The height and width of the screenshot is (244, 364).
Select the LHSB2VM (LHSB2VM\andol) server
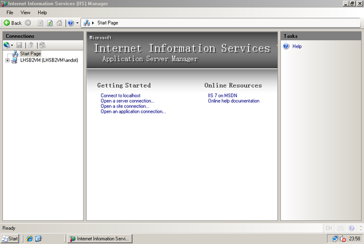click(49, 60)
